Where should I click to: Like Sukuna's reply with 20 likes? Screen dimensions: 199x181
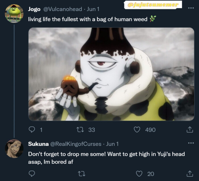(139, 174)
